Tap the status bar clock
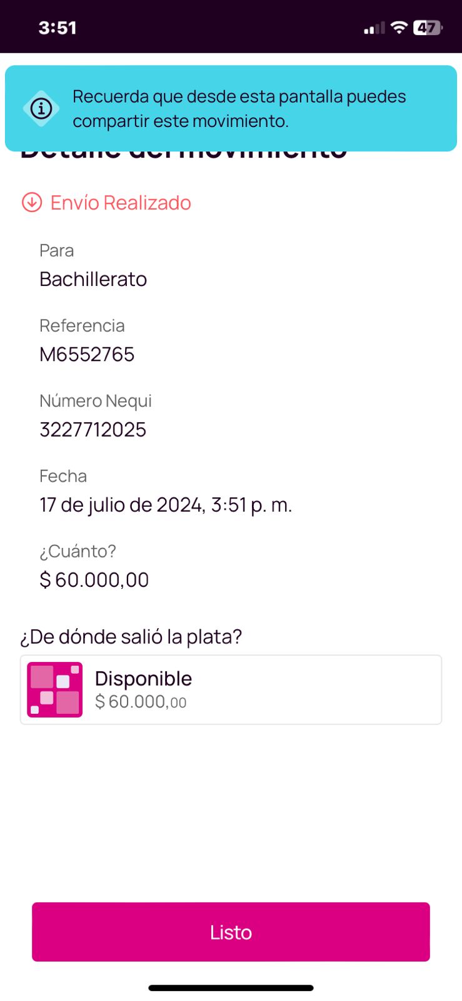 point(58,28)
